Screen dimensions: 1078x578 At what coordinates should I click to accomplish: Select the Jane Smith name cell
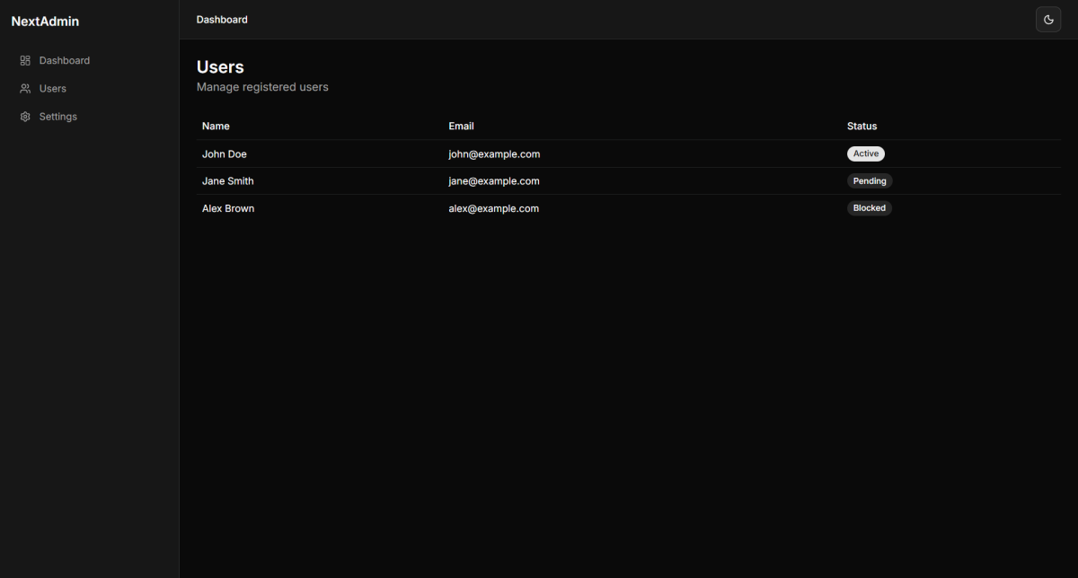pyautogui.click(x=228, y=181)
